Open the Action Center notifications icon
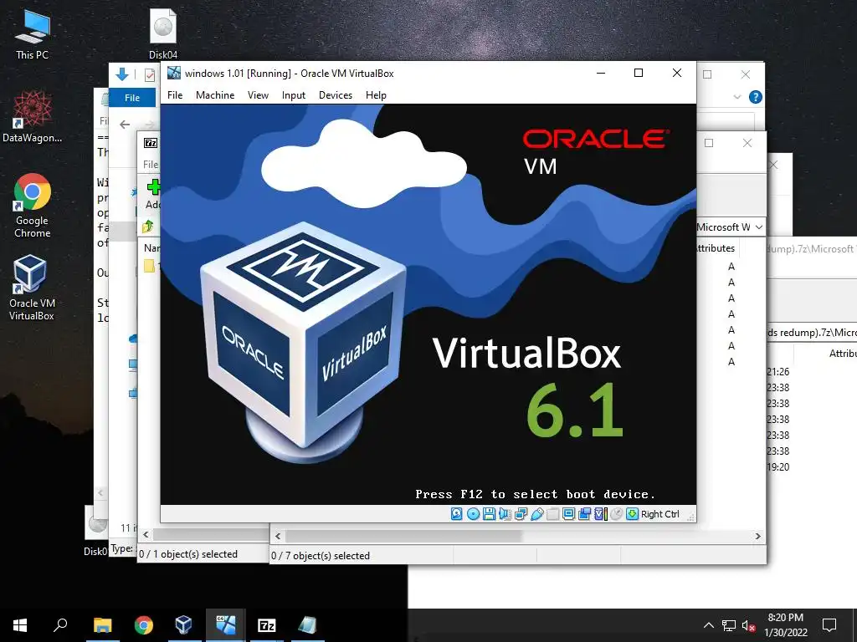Image resolution: width=857 pixels, height=642 pixels. click(x=829, y=625)
